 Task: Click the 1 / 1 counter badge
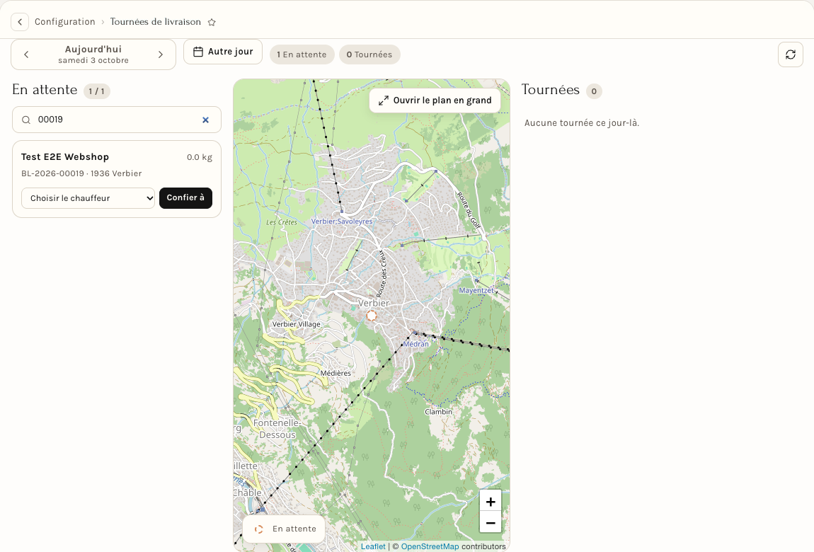coord(96,91)
